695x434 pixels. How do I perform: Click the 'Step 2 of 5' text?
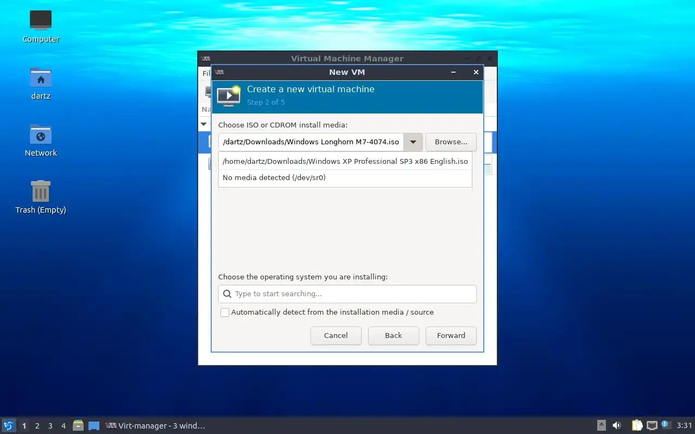[266, 103]
